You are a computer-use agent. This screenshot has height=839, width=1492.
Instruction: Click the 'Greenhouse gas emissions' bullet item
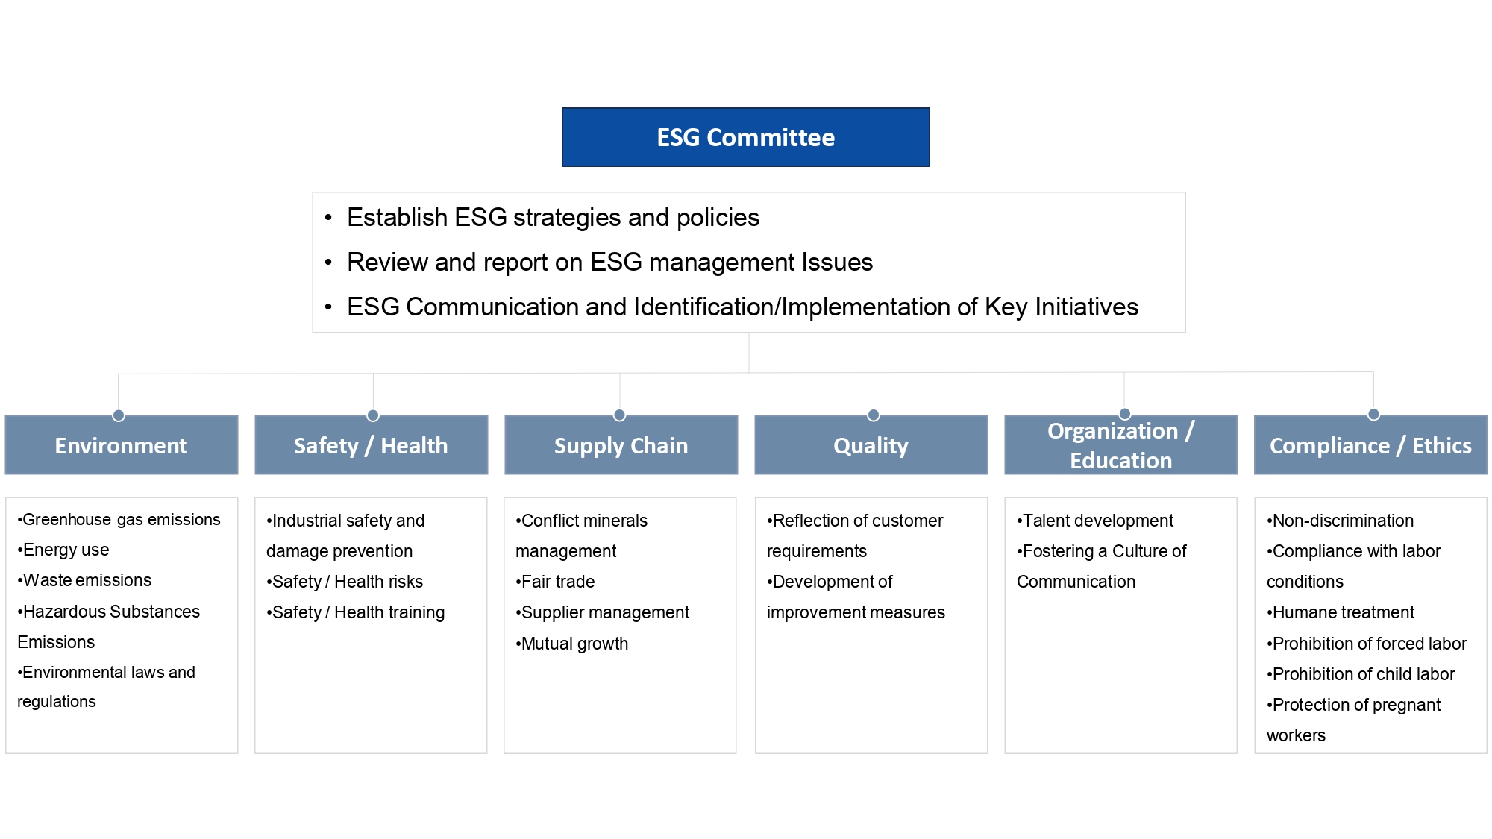(121, 520)
